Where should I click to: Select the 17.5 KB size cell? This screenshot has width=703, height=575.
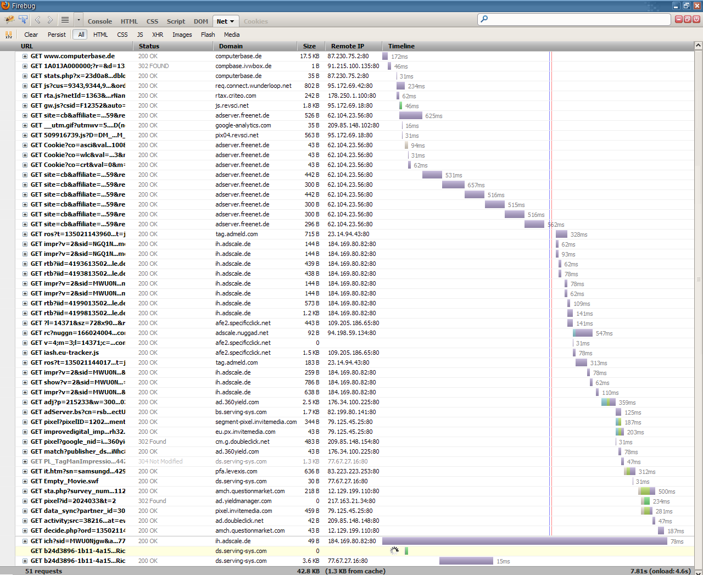tap(310, 56)
